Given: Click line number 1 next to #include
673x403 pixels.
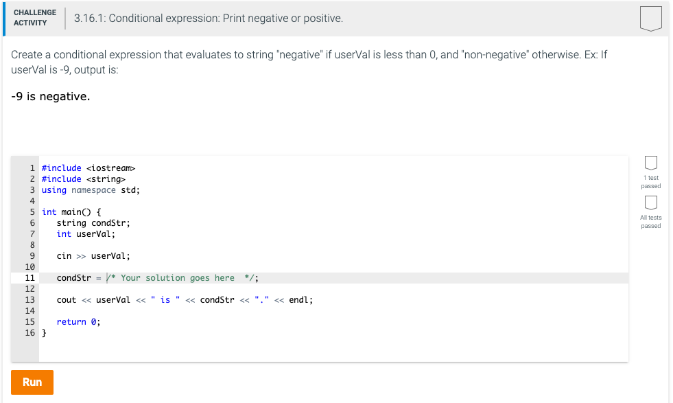Looking at the screenshot, I should [x=32, y=168].
